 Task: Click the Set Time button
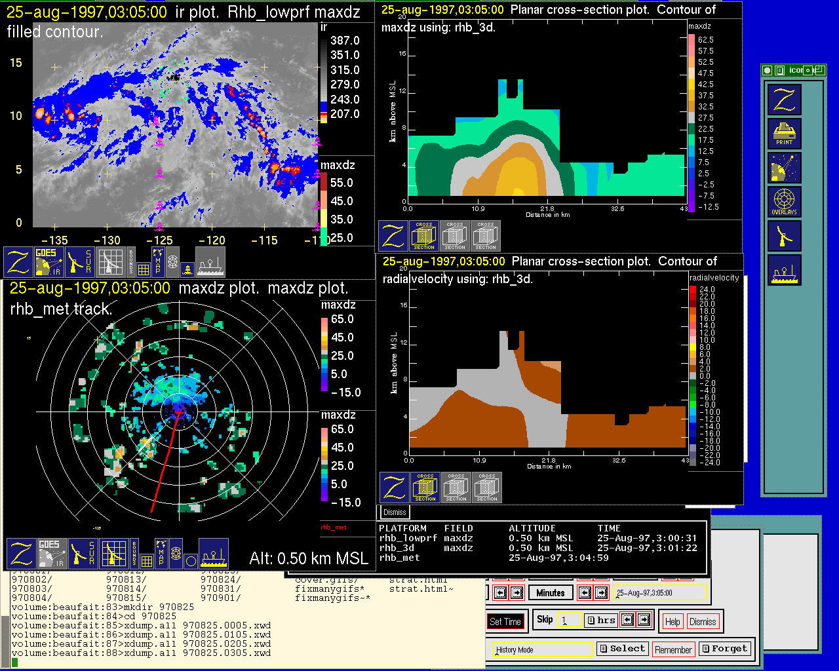point(505,622)
